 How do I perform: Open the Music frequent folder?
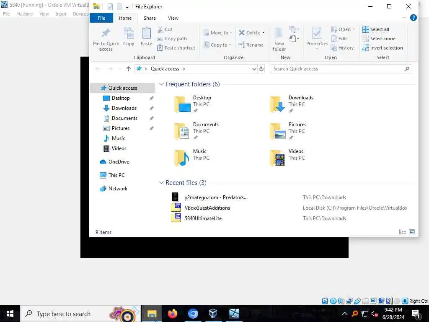point(192,158)
